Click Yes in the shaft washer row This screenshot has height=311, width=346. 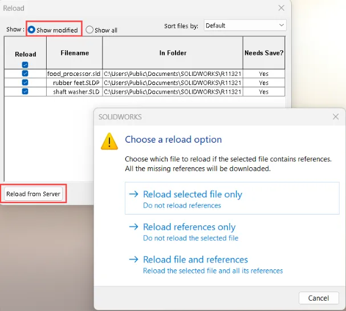(x=264, y=92)
